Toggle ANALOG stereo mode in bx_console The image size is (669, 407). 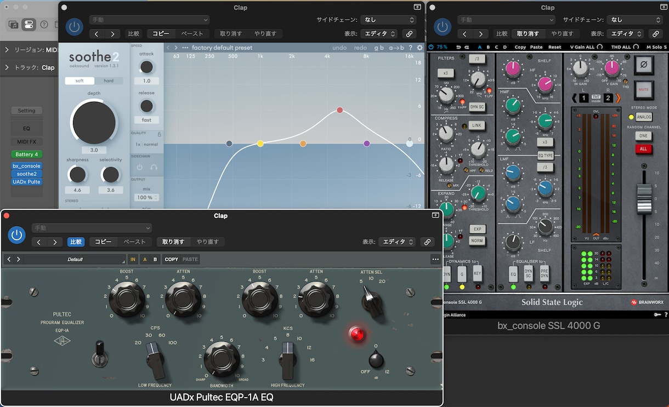pos(644,117)
